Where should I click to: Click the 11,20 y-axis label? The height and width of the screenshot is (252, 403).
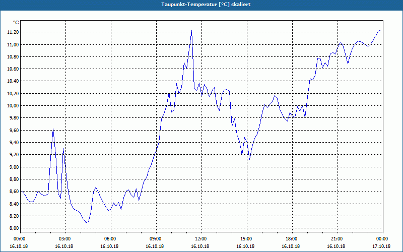[14, 32]
